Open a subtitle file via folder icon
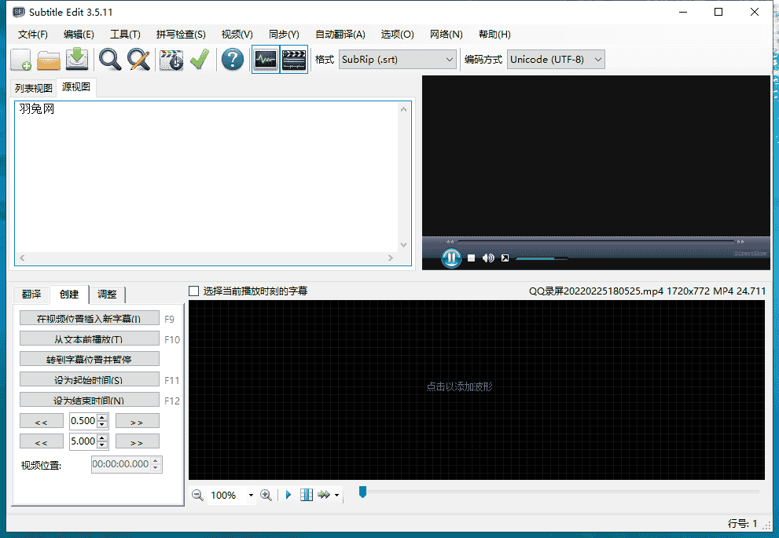This screenshot has height=538, width=779. [50, 60]
